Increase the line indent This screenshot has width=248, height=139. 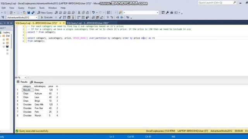tap(122, 17)
